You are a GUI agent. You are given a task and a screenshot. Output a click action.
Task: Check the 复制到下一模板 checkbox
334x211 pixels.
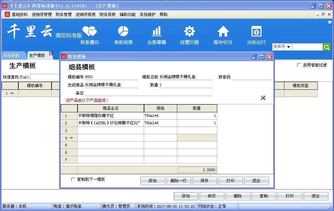point(73,179)
